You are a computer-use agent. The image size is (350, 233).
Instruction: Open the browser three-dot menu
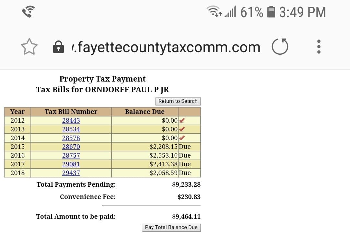[319, 47]
